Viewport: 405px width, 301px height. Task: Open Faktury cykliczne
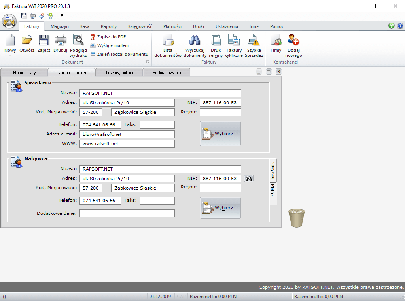pyautogui.click(x=234, y=46)
